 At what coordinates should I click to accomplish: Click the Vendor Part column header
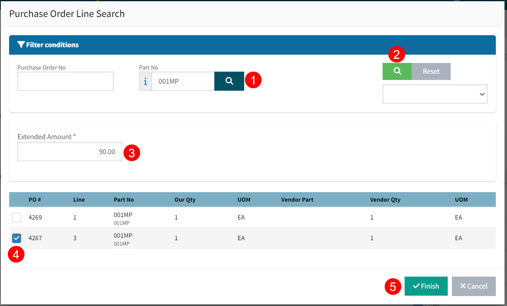tap(297, 200)
